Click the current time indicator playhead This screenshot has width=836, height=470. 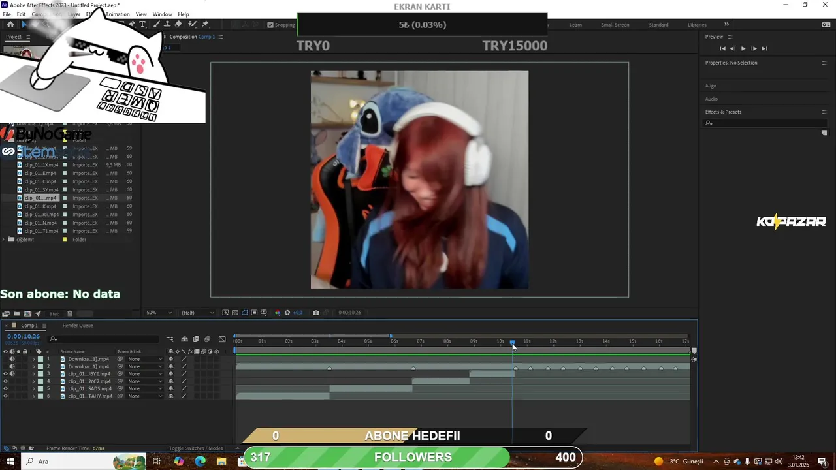coord(512,342)
